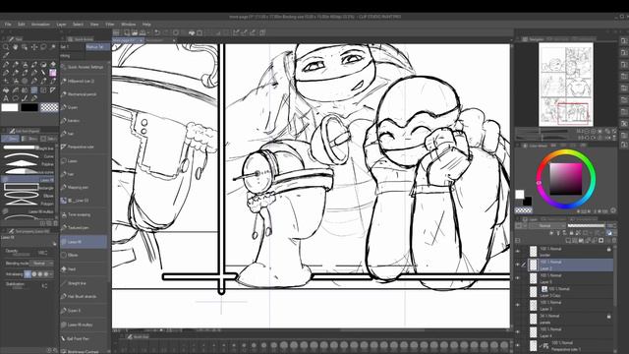Open the Animation menu

coord(40,25)
